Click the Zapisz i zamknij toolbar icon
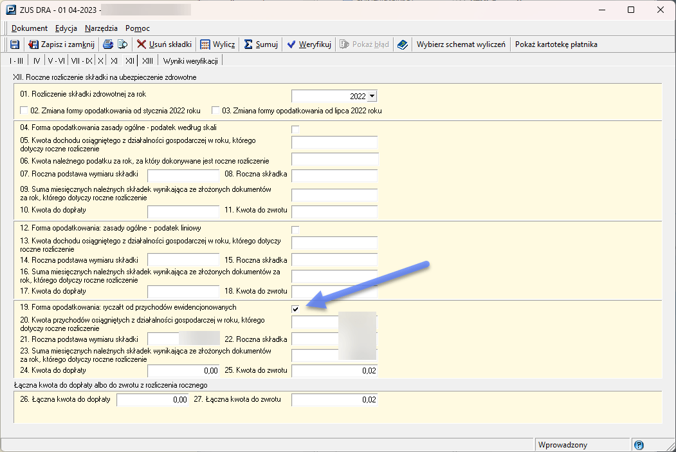Viewport: 676px width, 452px height. (35, 44)
